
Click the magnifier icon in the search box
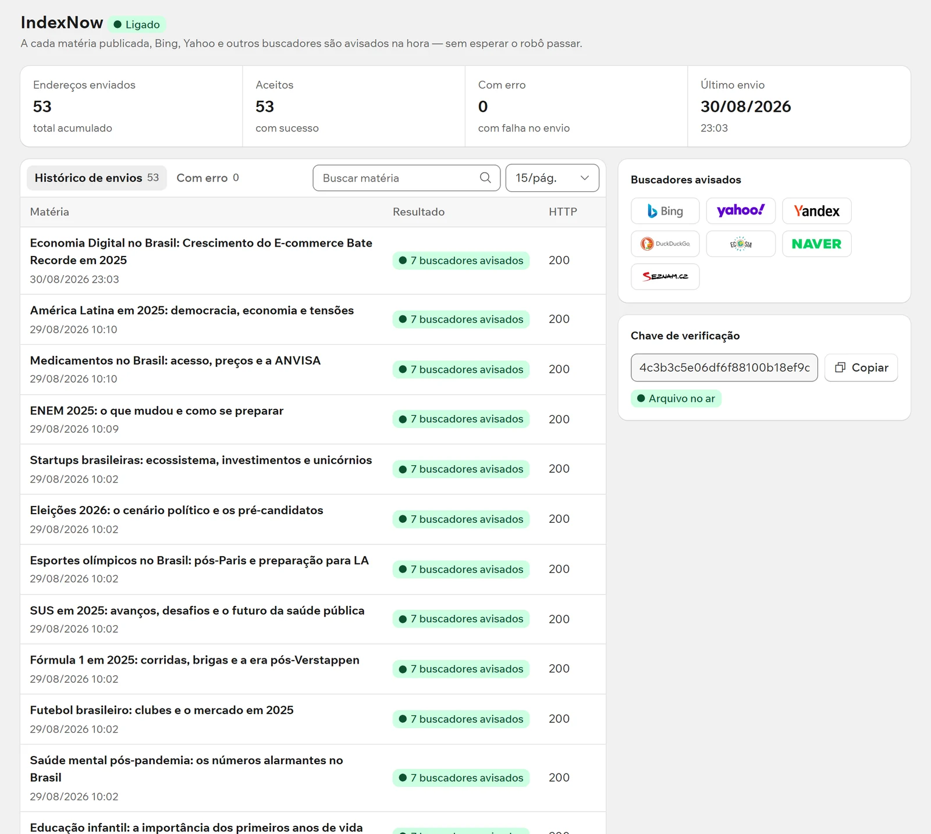(485, 178)
